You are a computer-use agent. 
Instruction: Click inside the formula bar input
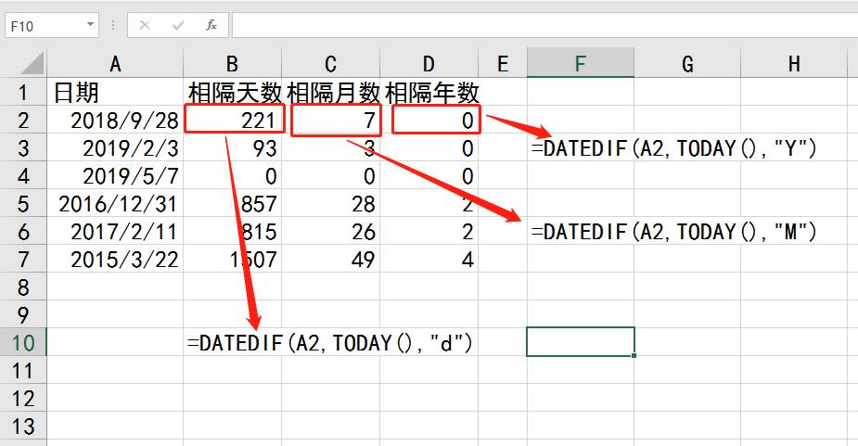(x=544, y=26)
